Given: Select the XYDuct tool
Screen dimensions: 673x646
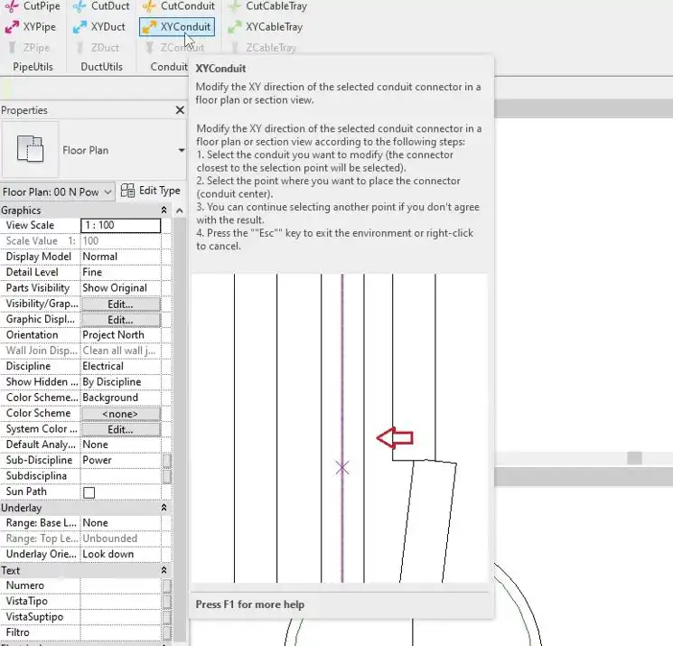Looking at the screenshot, I should pyautogui.click(x=99, y=26).
